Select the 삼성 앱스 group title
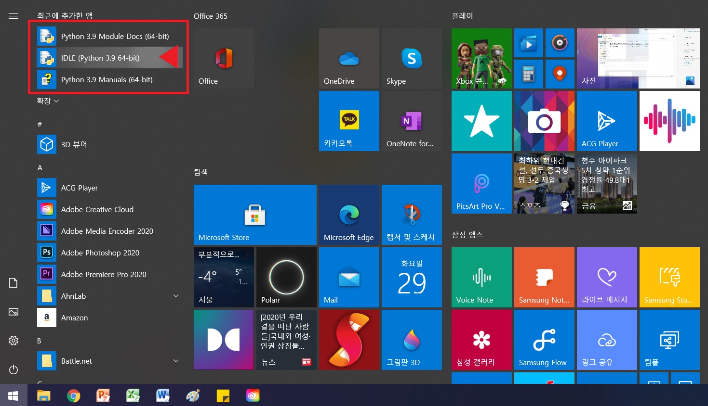 click(467, 235)
